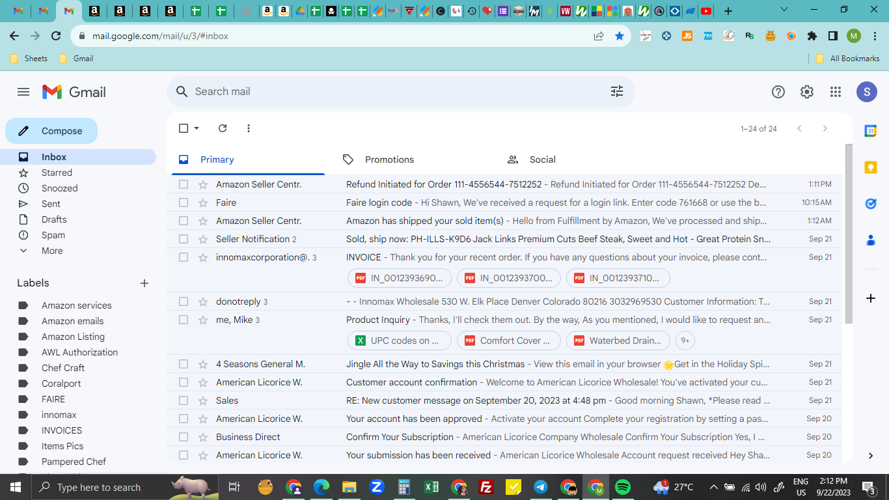Viewport: 889px width, 500px height.
Task: Open the Amazon services label
Action: 77,305
